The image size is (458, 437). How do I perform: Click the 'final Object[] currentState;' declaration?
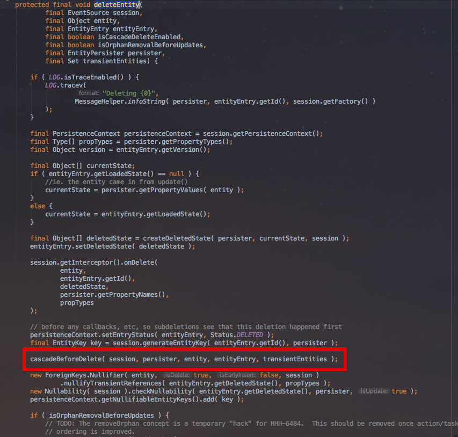pyautogui.click(x=82, y=166)
